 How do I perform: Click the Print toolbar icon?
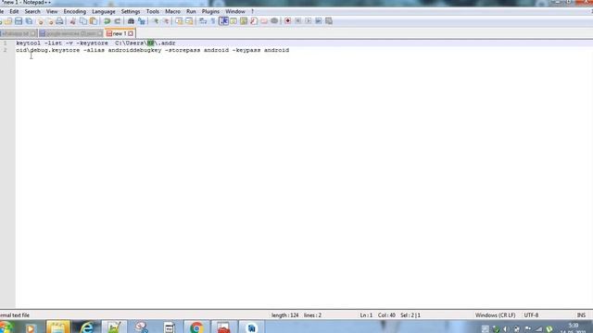59,21
